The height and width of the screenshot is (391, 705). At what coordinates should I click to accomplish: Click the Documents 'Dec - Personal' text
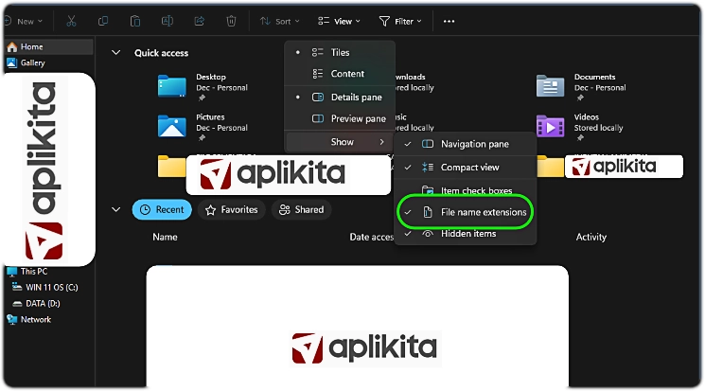[600, 88]
